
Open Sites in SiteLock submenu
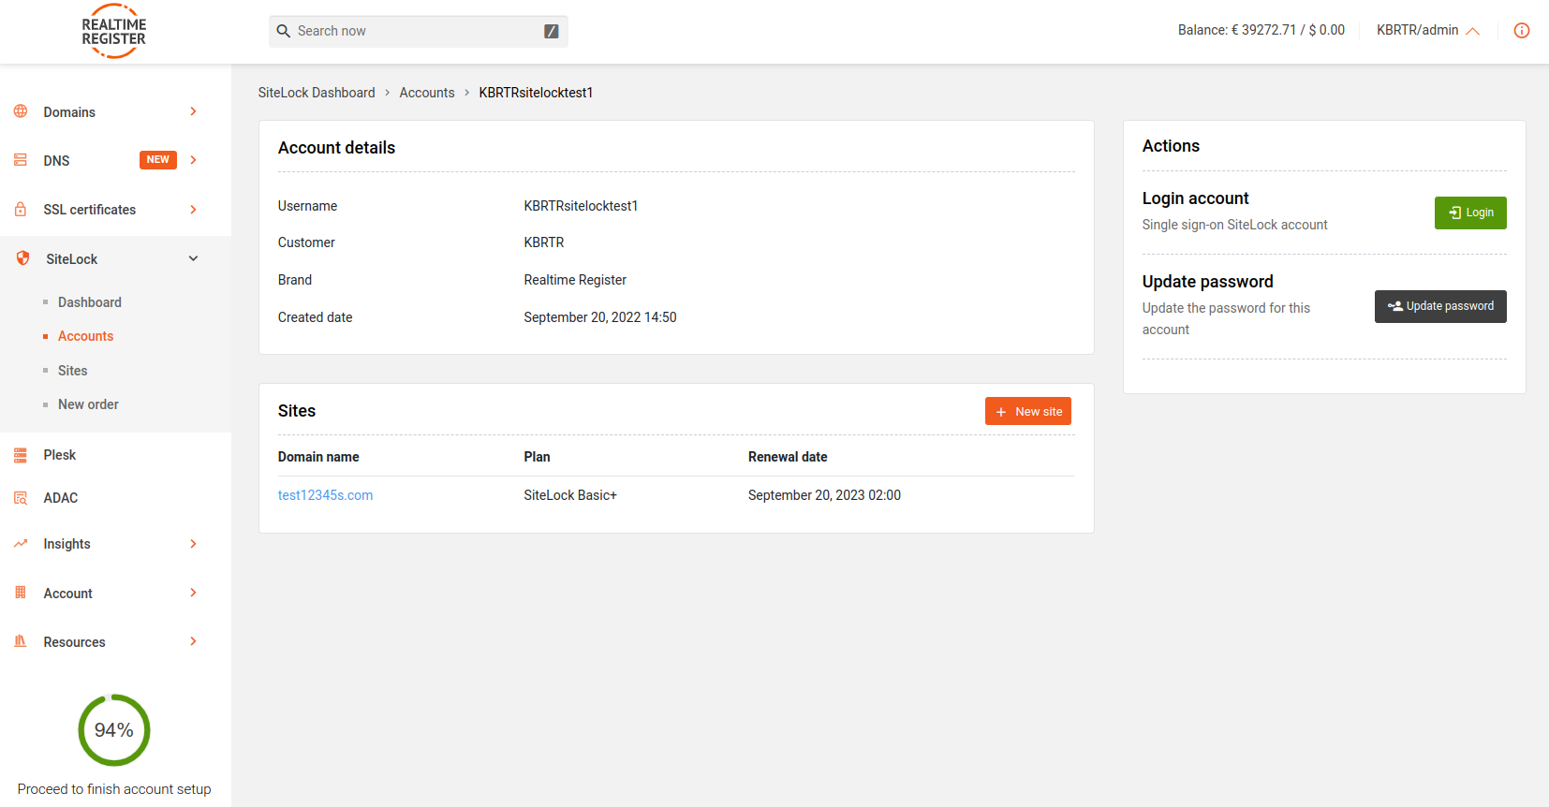pos(72,371)
